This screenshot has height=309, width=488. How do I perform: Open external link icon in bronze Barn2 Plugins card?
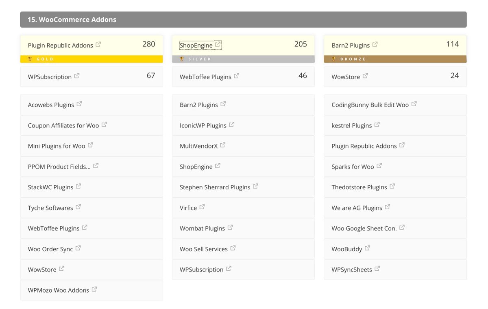375,45
